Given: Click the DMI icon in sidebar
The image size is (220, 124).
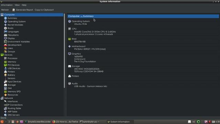Looking at the screenshot, I should click(5, 88).
